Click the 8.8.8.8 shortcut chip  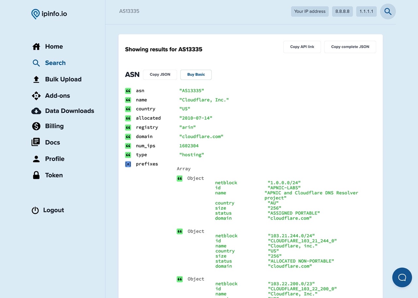coord(342,11)
